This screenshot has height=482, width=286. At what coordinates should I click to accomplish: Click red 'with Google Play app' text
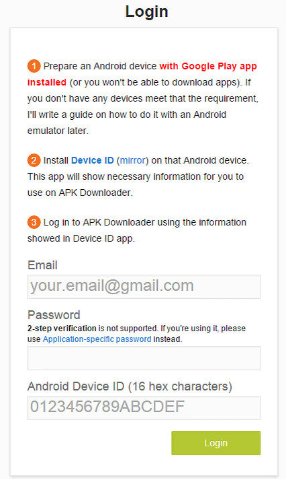208,66
